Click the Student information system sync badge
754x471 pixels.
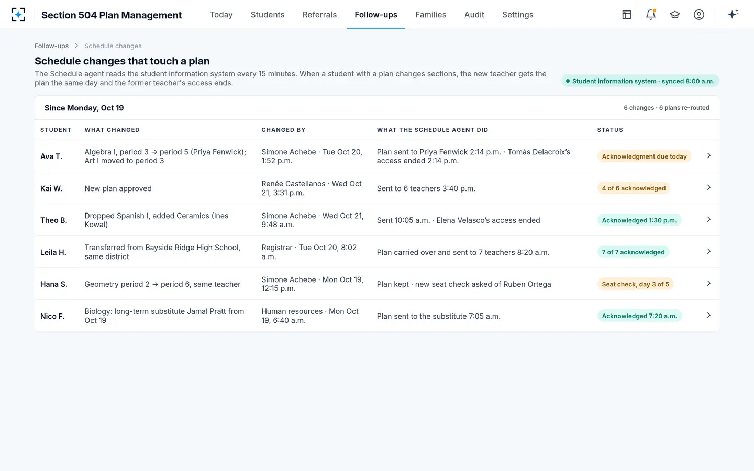pyautogui.click(x=640, y=81)
